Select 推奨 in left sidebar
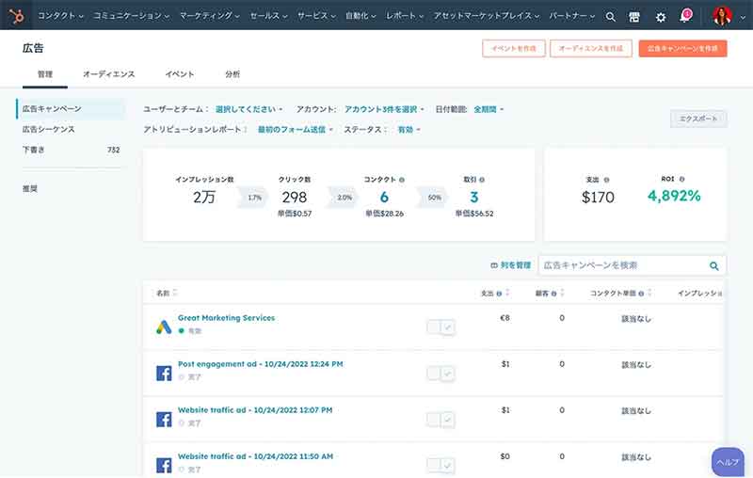Viewport: 753px width, 478px height. (x=30, y=188)
